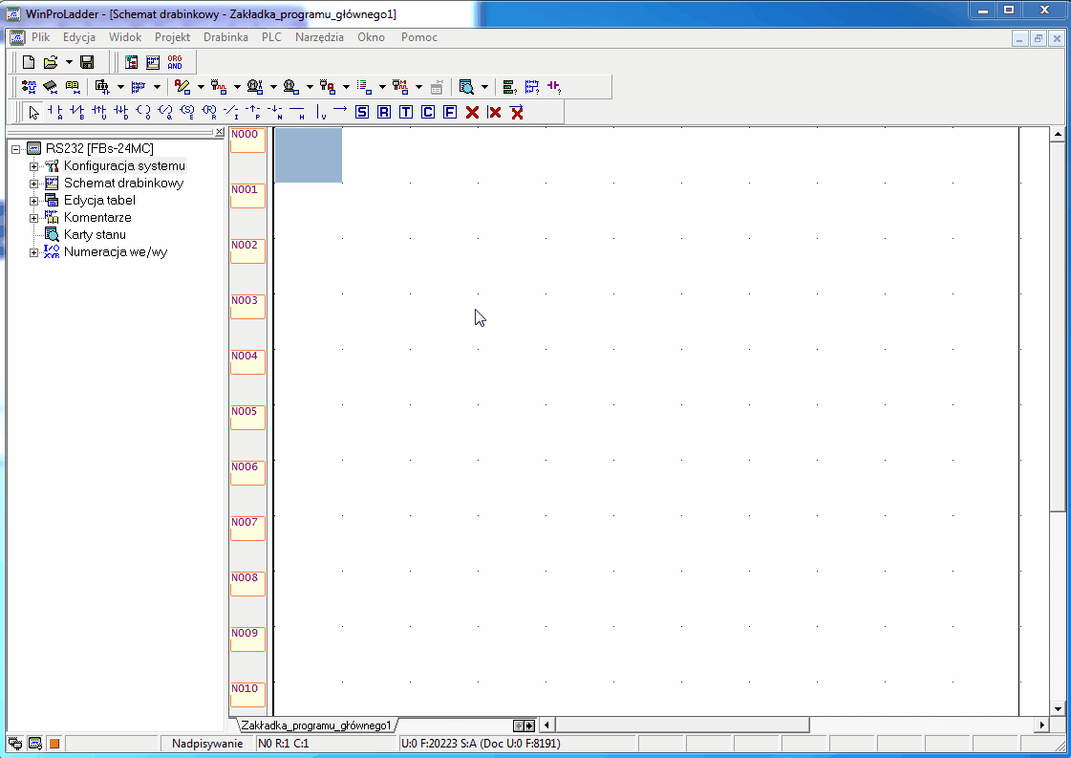Open the Widok menu

point(125,37)
